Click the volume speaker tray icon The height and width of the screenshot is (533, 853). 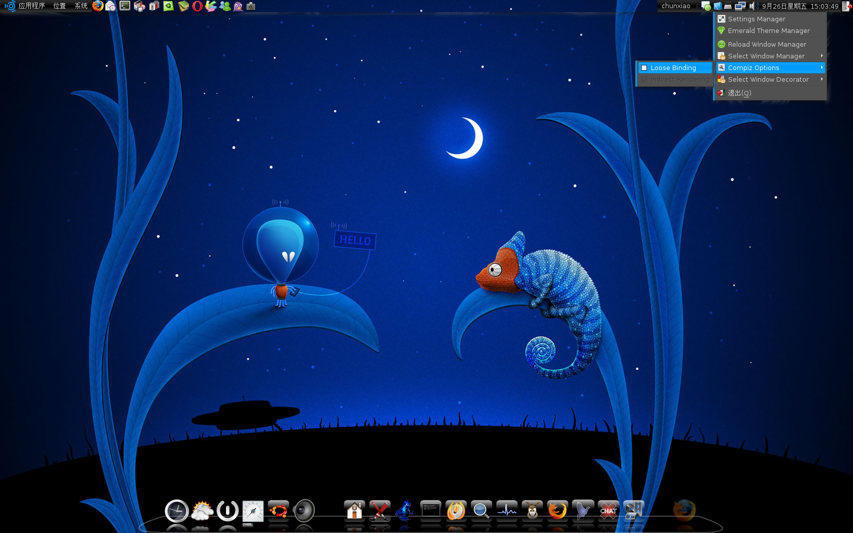[753, 6]
